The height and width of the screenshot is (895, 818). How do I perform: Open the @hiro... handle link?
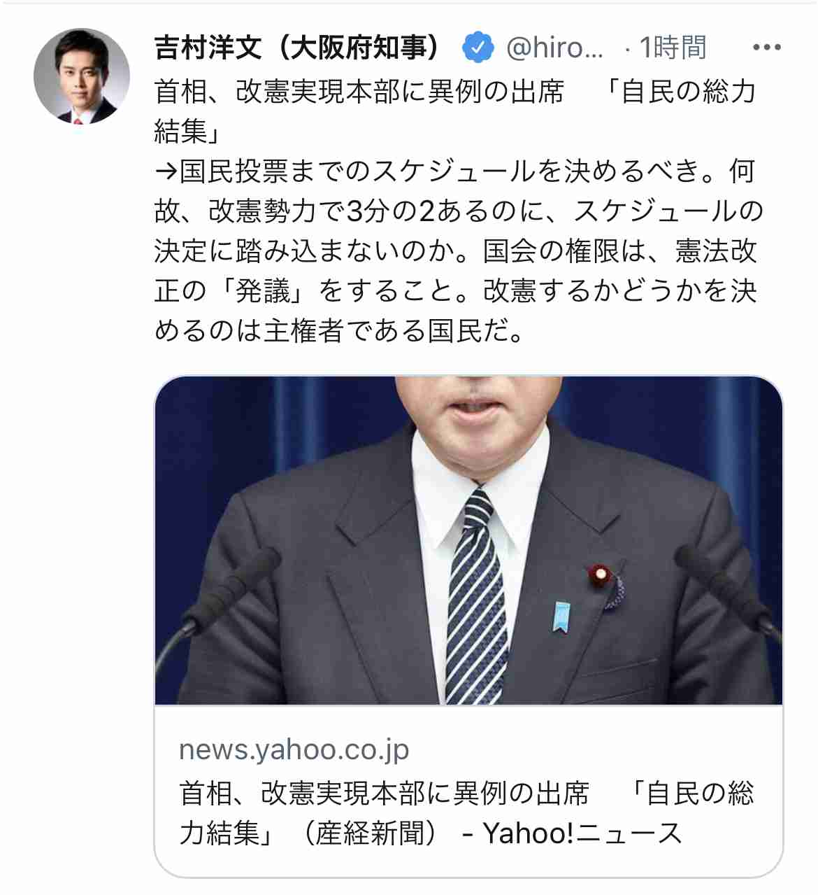[554, 48]
